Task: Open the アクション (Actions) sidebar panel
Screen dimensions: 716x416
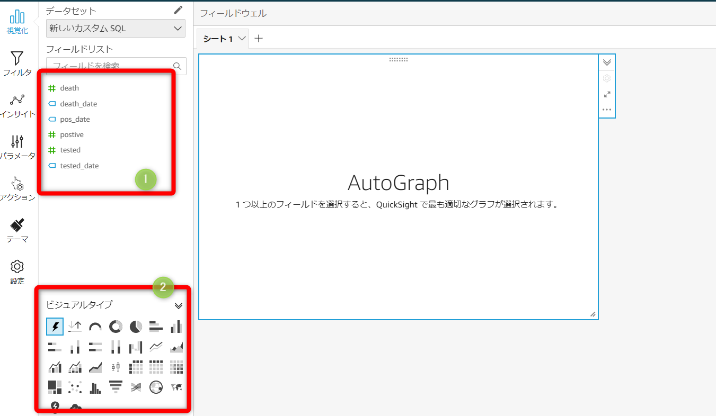Action: (17, 189)
